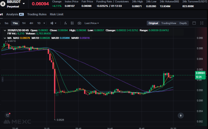
Task: Switch to TradingView chart view
Action: pyautogui.click(x=169, y=23)
